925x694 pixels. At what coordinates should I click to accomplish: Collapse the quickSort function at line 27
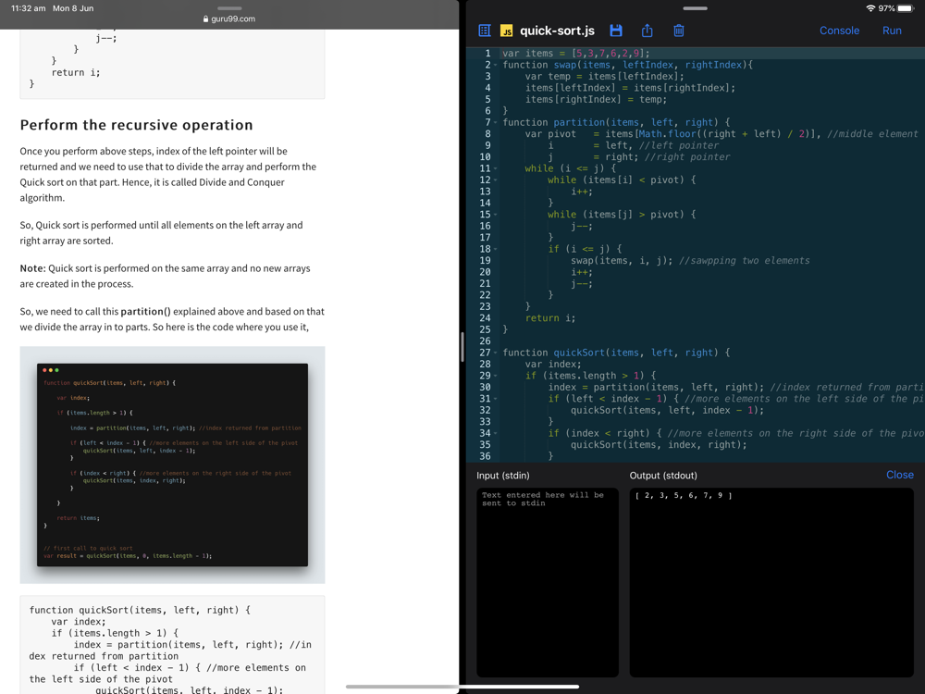click(496, 353)
